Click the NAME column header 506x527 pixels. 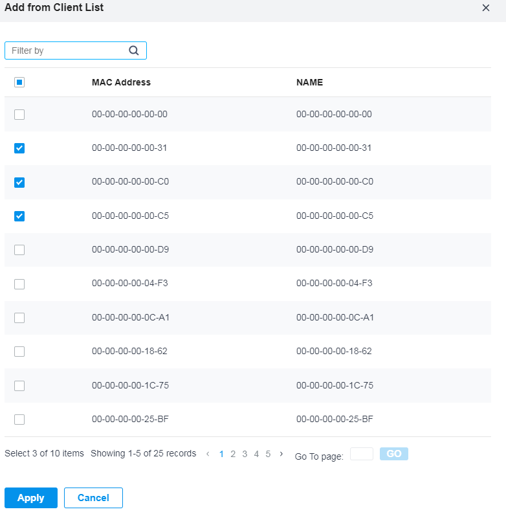click(309, 82)
